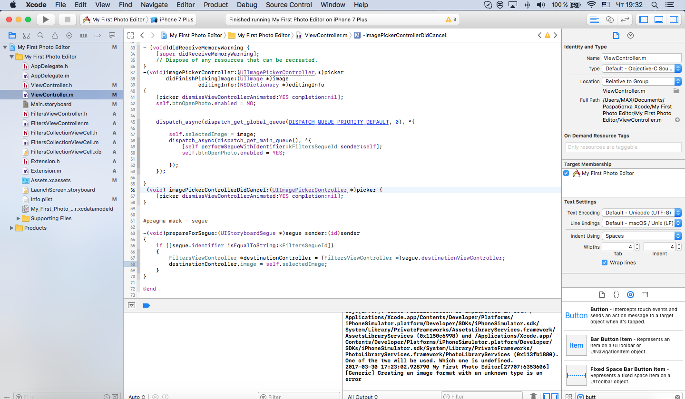Toggle the Variables view pane
The width and height of the screenshot is (685, 399).
[546, 396]
